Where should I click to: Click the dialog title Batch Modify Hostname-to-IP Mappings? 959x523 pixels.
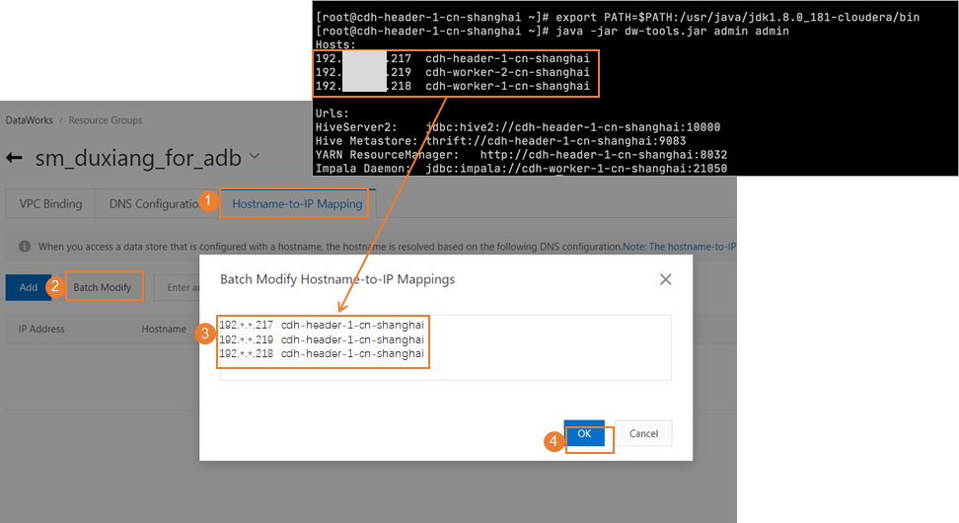(337, 279)
